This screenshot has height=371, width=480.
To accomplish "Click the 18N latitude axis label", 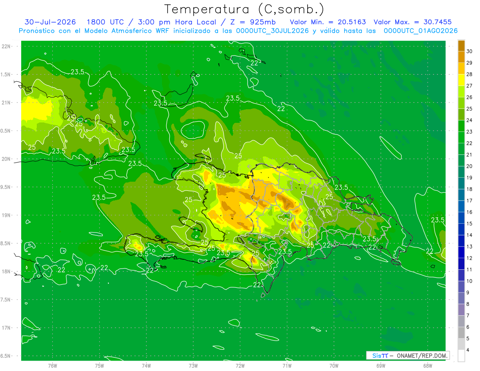I will tap(6, 271).
